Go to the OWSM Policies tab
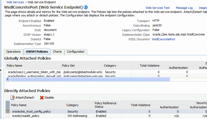The height and width of the screenshot is (119, 207). (37, 52)
